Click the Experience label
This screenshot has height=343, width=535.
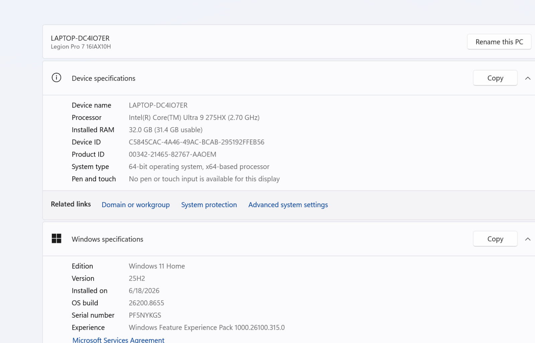coord(88,328)
